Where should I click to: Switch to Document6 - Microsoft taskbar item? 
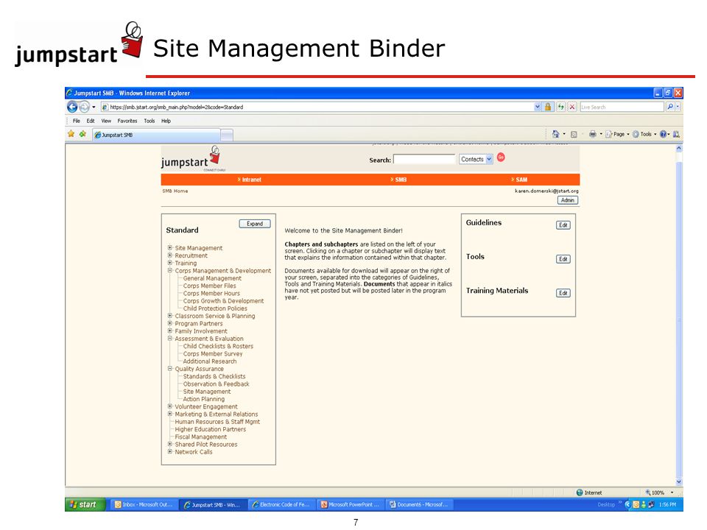(x=419, y=505)
